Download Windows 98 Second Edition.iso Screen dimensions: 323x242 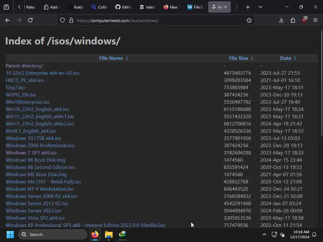click(40, 167)
